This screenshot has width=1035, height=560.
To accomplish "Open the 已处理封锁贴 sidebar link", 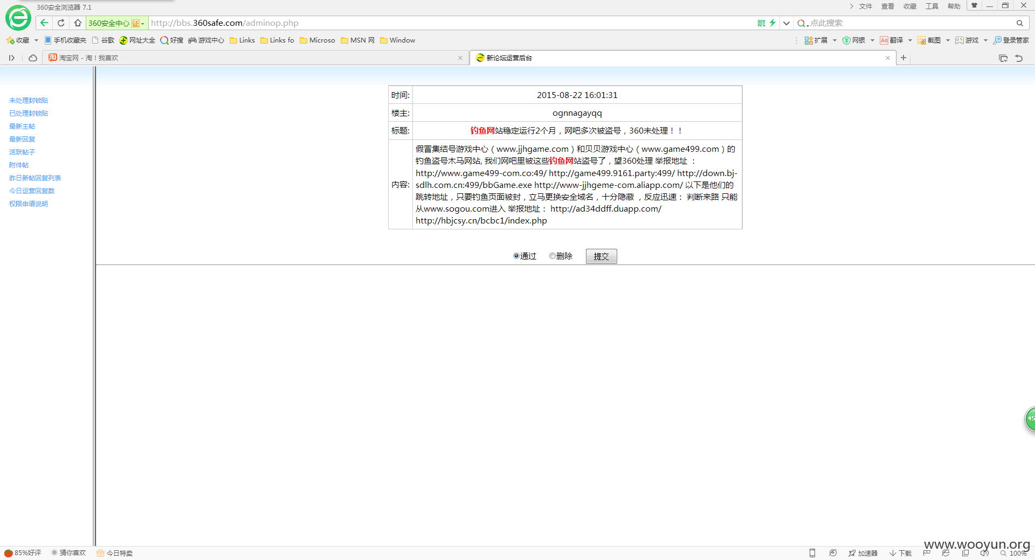I will pos(29,114).
